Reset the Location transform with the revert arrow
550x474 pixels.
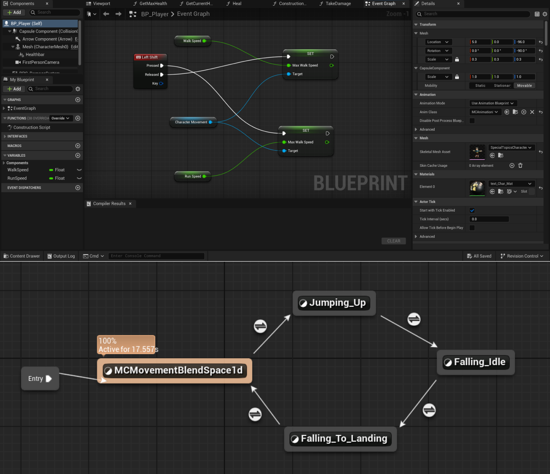point(541,42)
